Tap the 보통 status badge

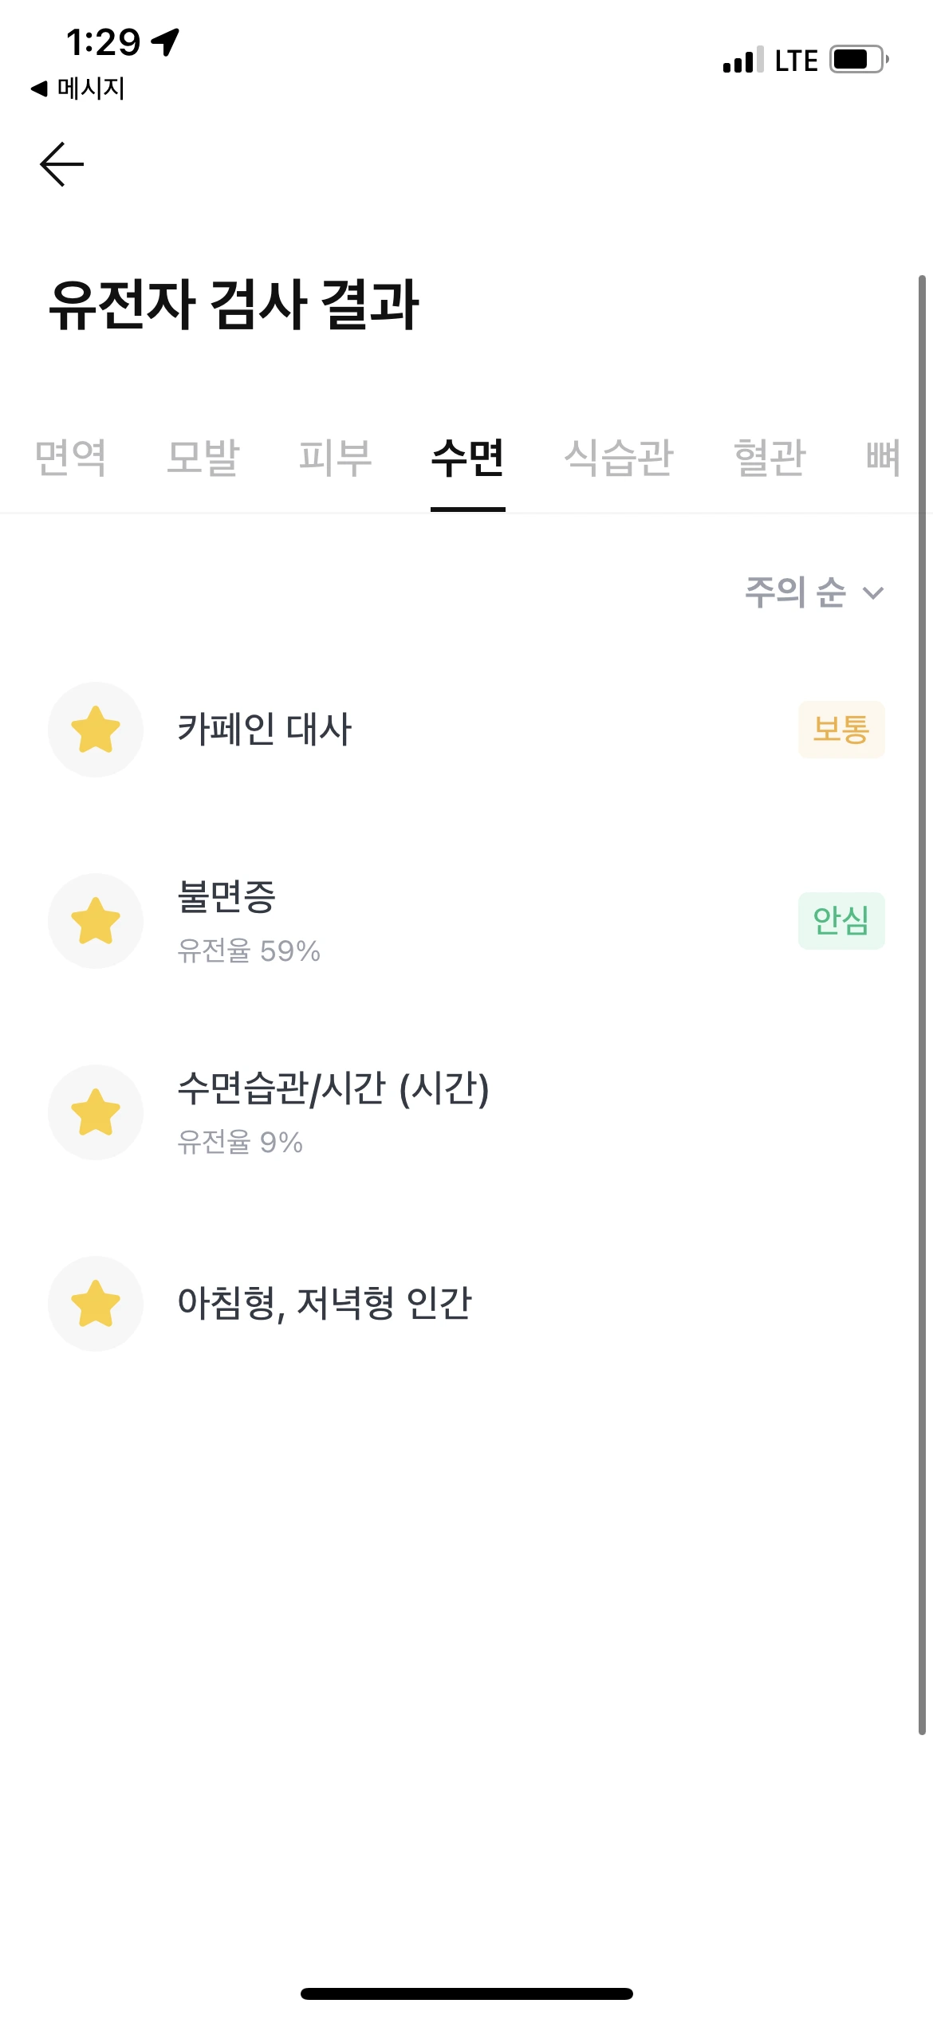(841, 730)
